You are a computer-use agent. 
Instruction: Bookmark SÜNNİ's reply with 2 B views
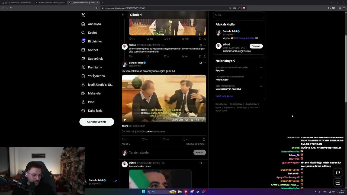[200, 56]
